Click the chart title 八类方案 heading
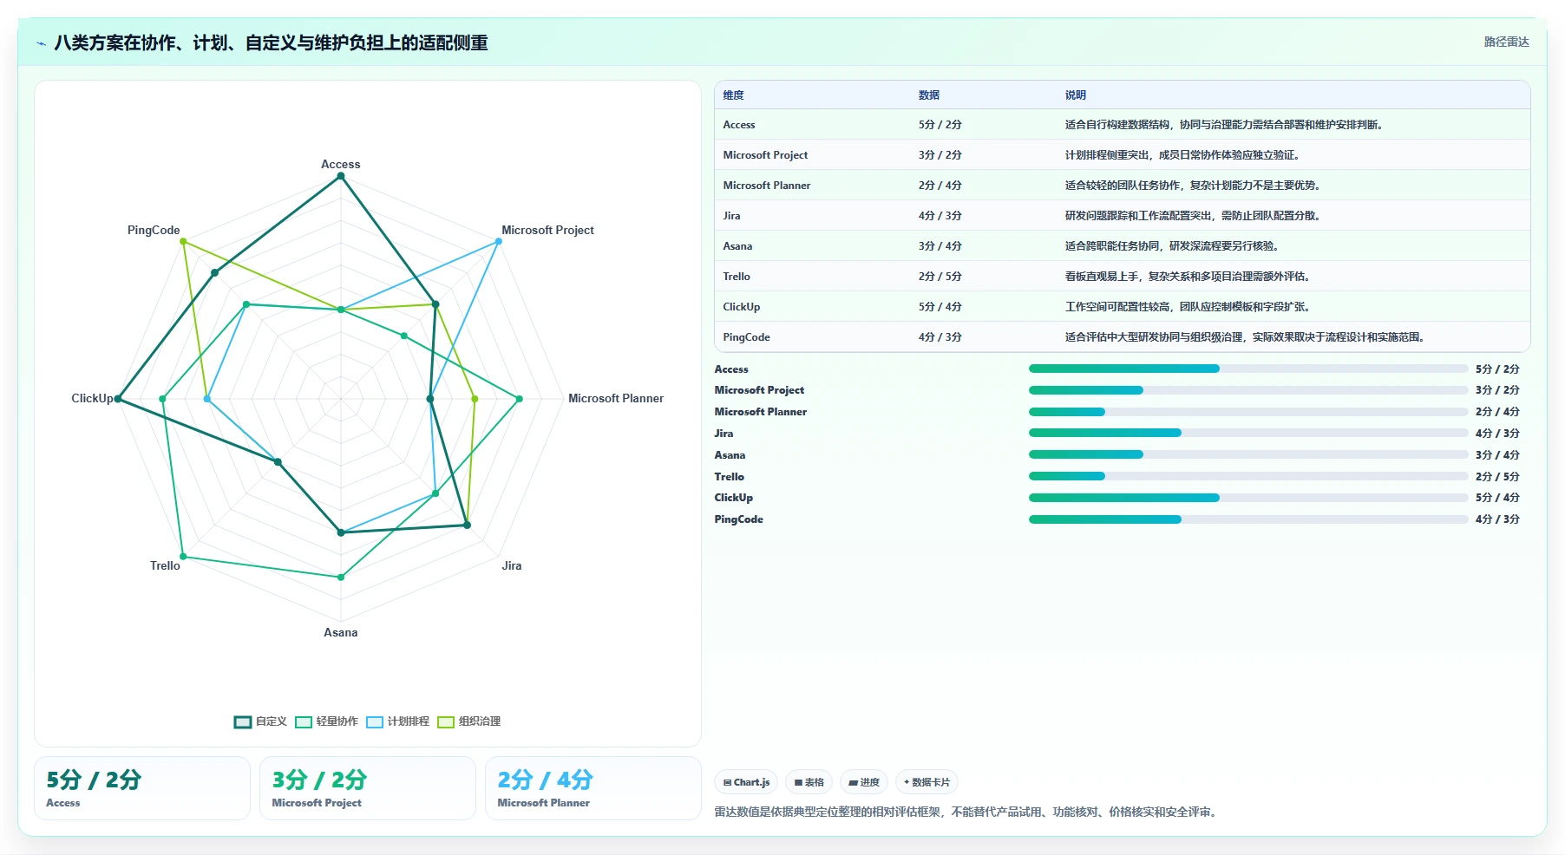1565x855 pixels. click(271, 43)
